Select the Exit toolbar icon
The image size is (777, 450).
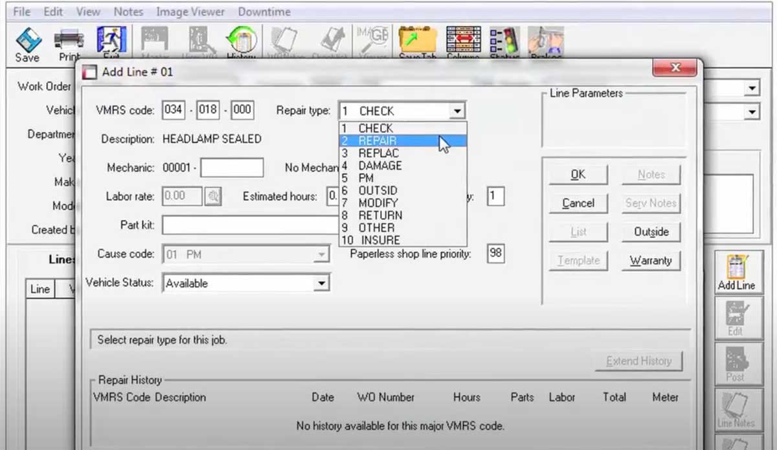pyautogui.click(x=111, y=40)
